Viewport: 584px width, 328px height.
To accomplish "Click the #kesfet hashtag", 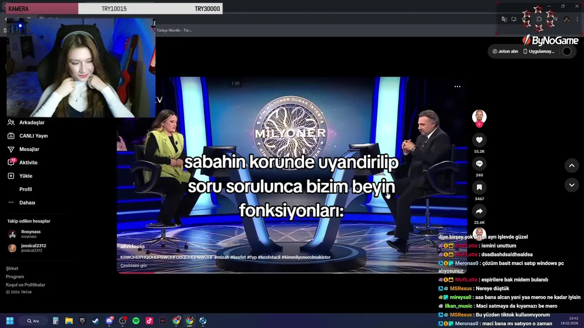I will pyautogui.click(x=238, y=257).
